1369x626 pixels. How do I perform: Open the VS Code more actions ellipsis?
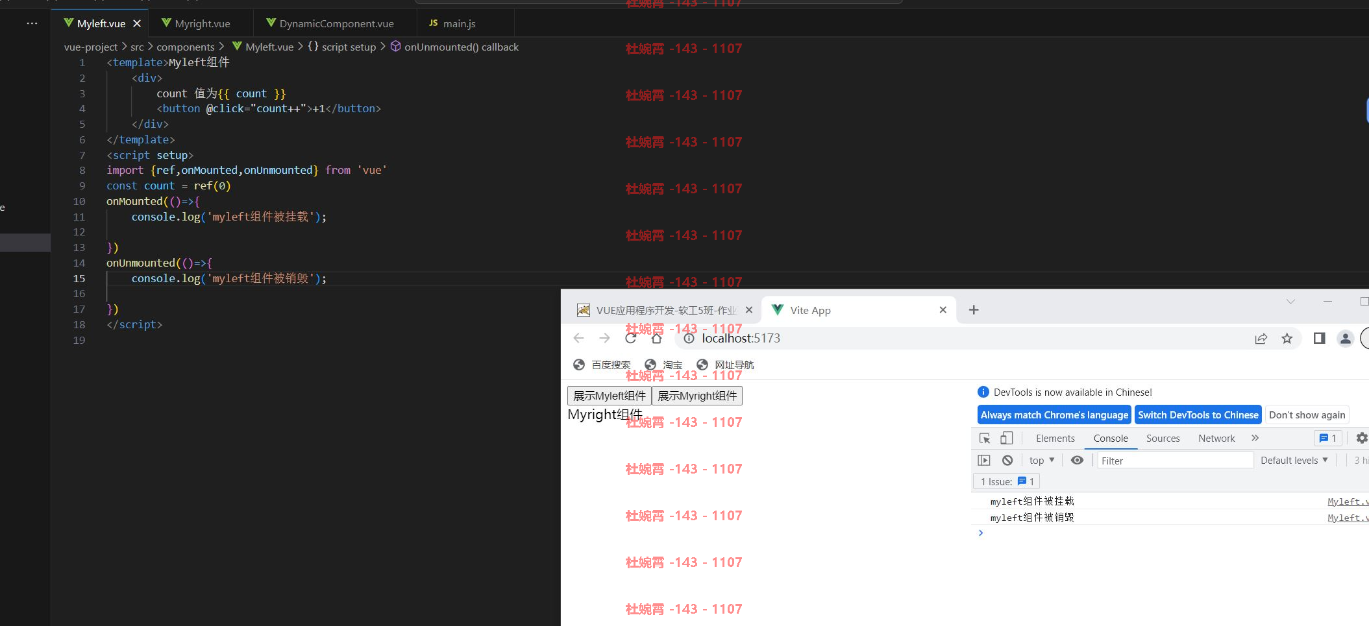click(x=32, y=23)
